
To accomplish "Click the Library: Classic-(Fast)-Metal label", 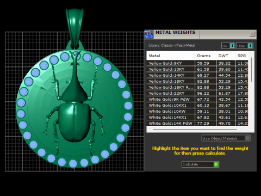I will point(172,45).
